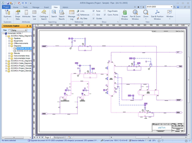Launch Catalogue Search
The width and height of the screenshot is (192, 143).
pyautogui.click(x=44, y=15)
